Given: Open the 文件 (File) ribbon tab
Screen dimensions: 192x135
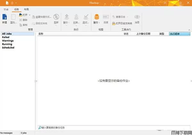Looking at the screenshot, I should [6, 10].
